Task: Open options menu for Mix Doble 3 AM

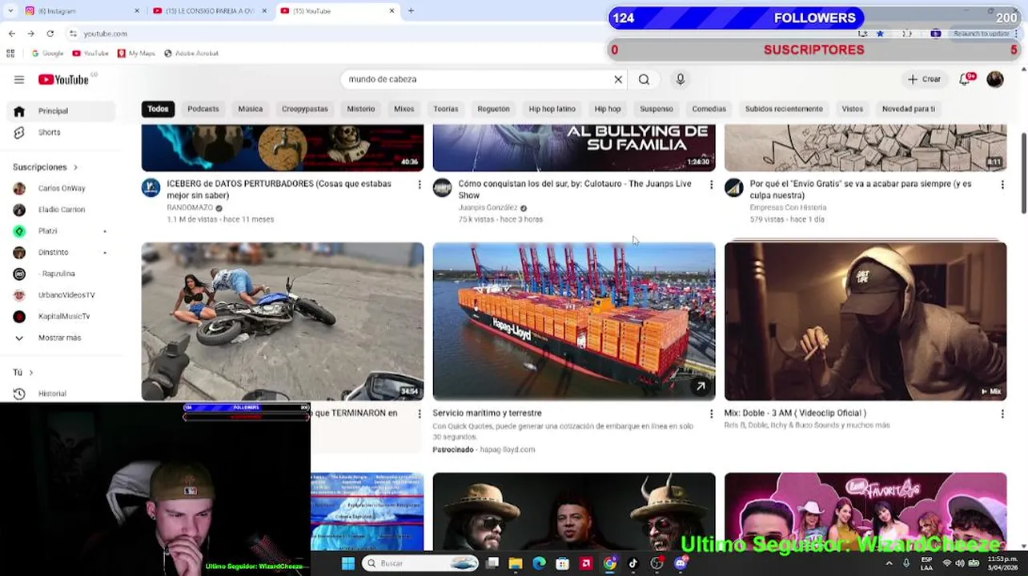Action: (1002, 414)
